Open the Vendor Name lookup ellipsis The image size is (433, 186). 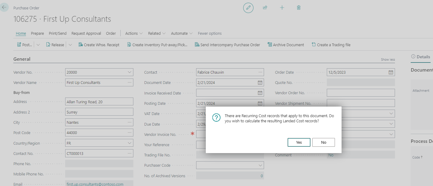click(x=129, y=82)
